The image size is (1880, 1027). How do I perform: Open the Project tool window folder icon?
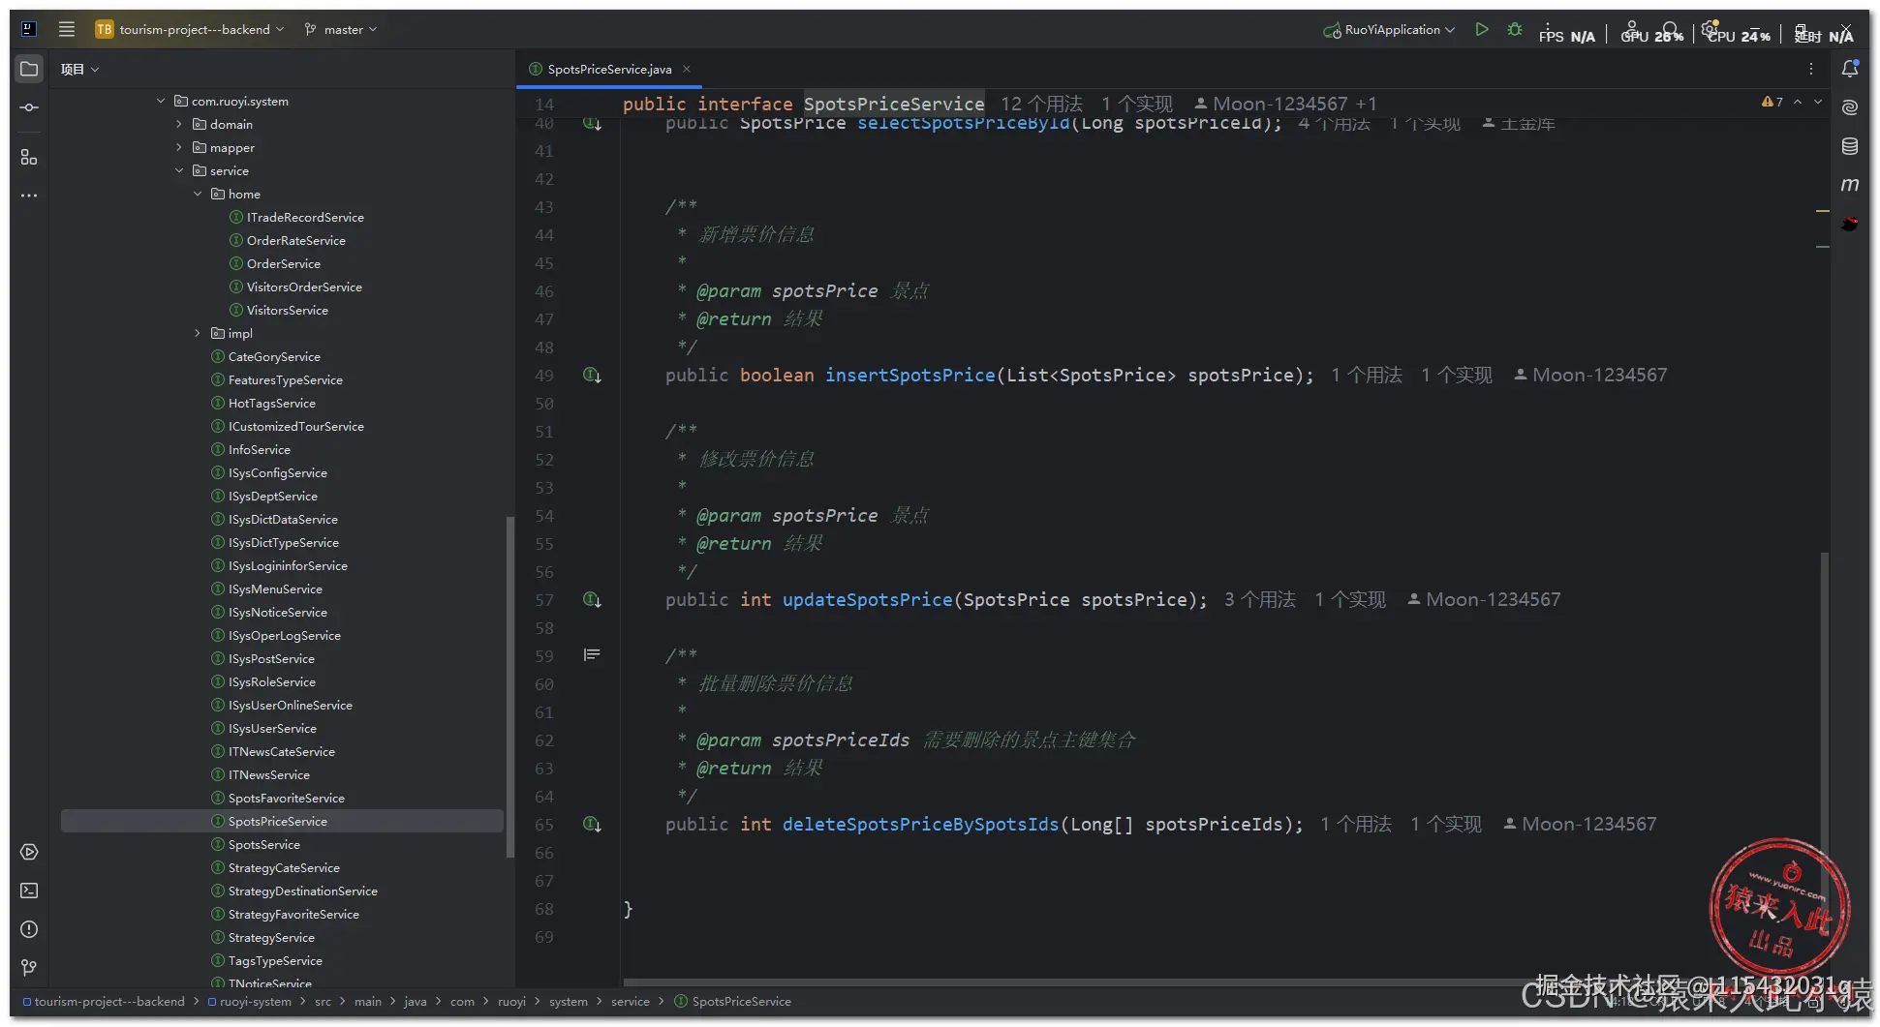click(x=29, y=69)
